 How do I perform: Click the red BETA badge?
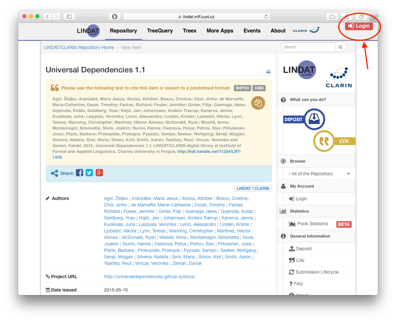[x=344, y=224]
